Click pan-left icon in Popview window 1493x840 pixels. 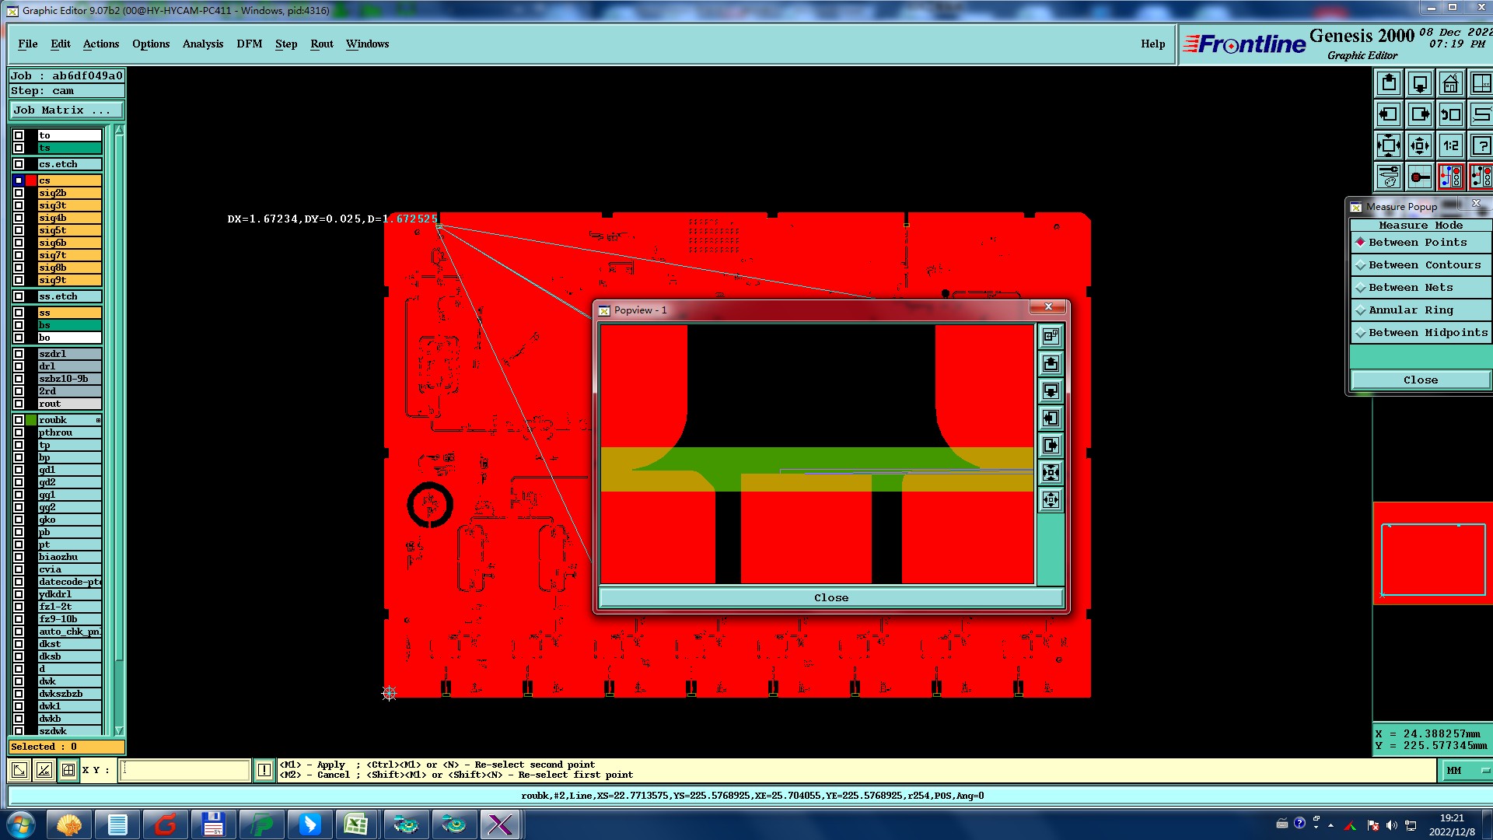point(1051,418)
